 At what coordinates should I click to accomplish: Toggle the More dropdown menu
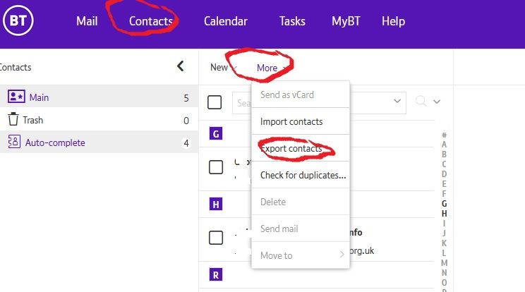coord(271,68)
